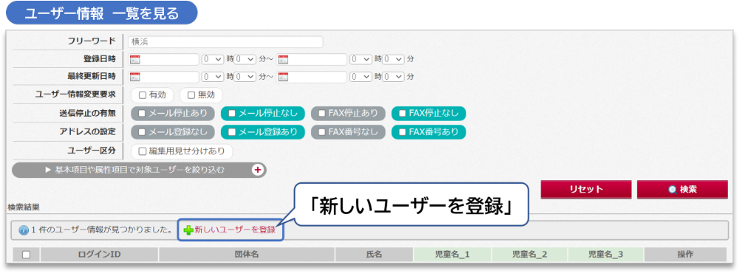Click the リセット button
This screenshot has height=273, width=739.
[586, 189]
